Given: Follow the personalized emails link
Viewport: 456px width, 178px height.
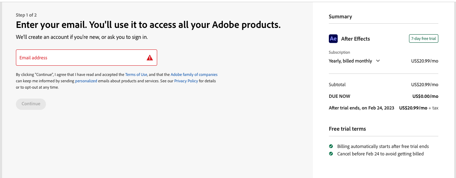Looking at the screenshot, I should tap(86, 81).
